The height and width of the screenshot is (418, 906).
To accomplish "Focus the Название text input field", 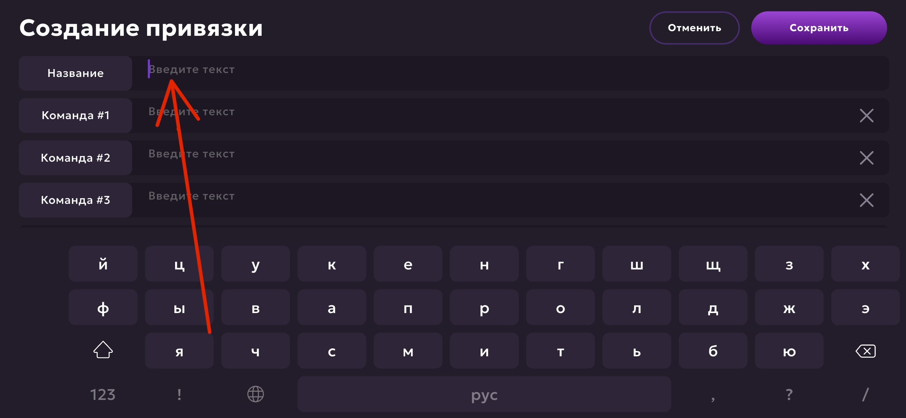I will pyautogui.click(x=496, y=73).
